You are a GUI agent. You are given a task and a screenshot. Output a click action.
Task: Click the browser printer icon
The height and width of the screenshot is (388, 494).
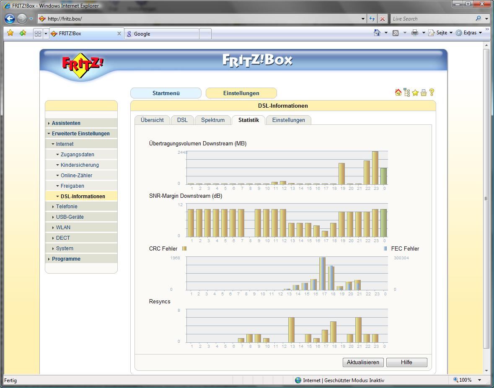click(x=415, y=32)
